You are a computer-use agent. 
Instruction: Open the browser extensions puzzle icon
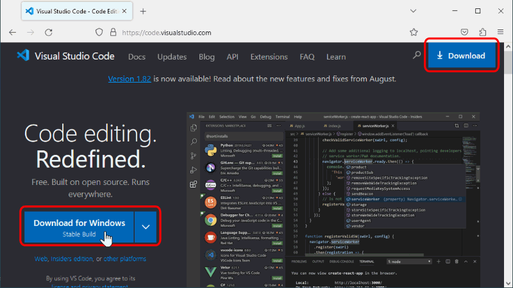click(x=483, y=32)
